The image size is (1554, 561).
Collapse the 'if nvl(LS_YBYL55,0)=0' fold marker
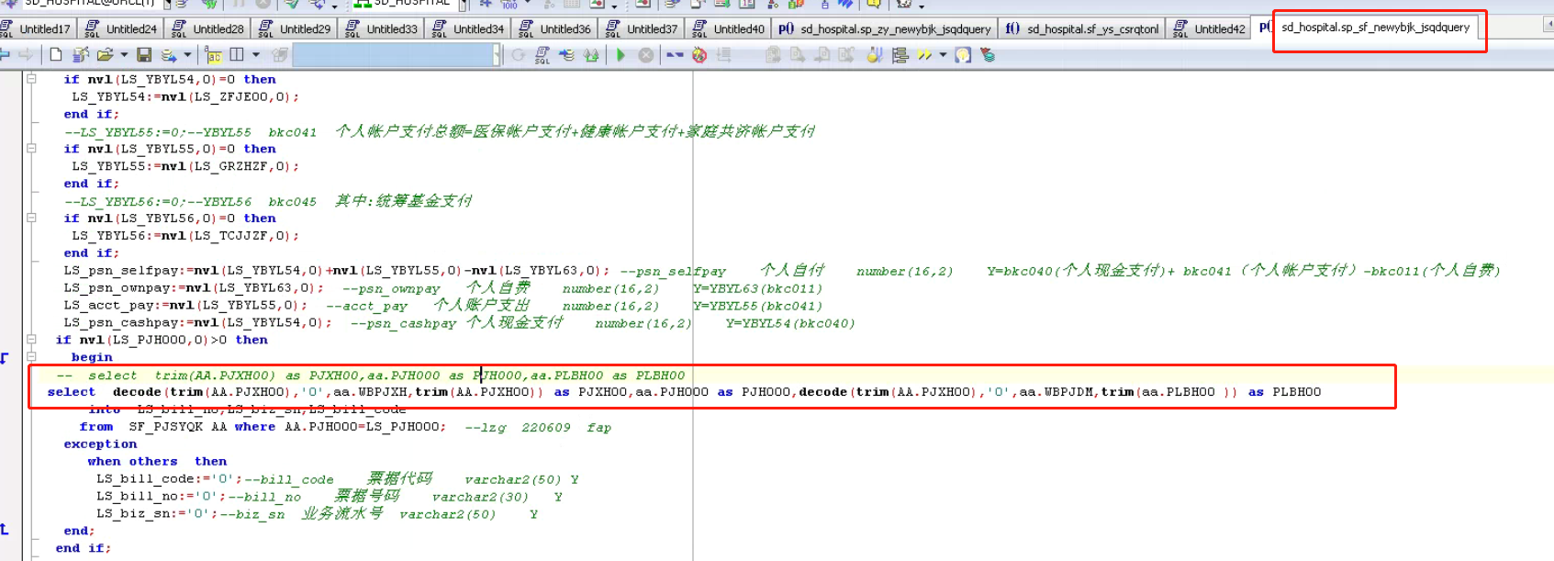(31, 148)
